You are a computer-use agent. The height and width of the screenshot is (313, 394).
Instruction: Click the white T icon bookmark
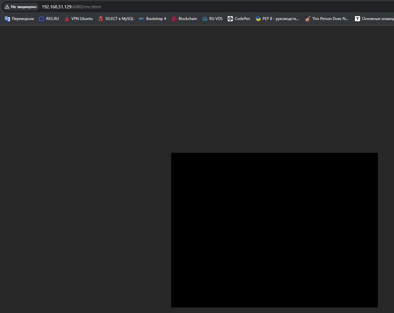pos(358,19)
